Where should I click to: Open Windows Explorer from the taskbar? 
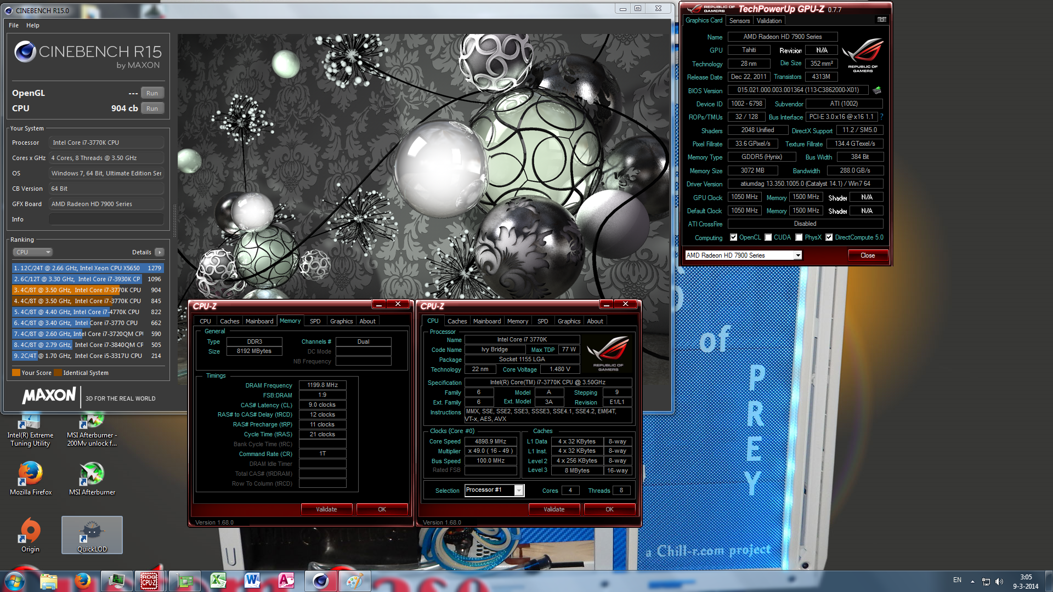49,581
